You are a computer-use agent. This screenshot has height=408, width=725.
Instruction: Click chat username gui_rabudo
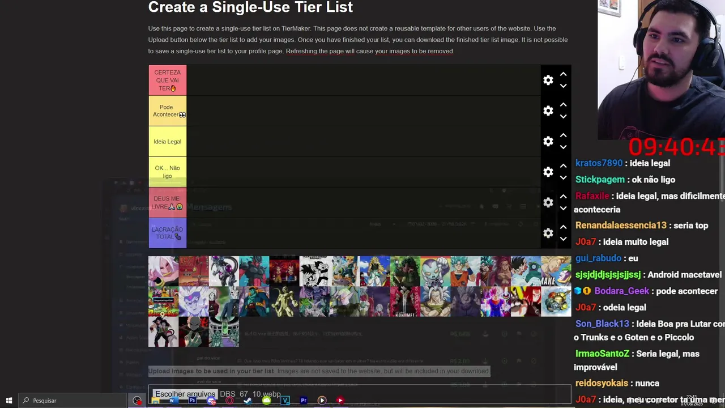[x=598, y=258]
